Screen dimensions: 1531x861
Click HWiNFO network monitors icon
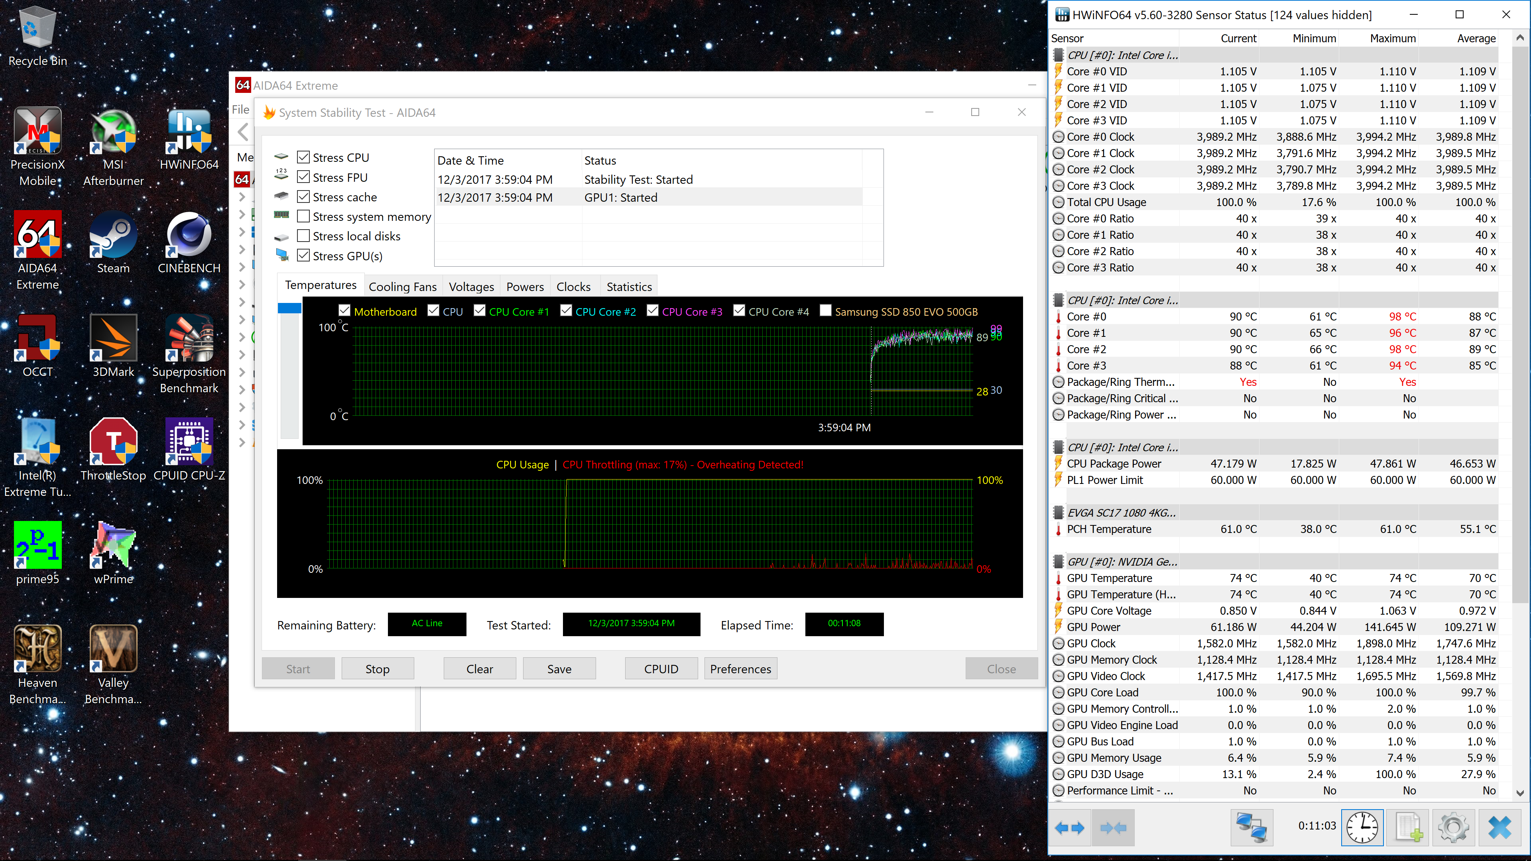(1251, 827)
